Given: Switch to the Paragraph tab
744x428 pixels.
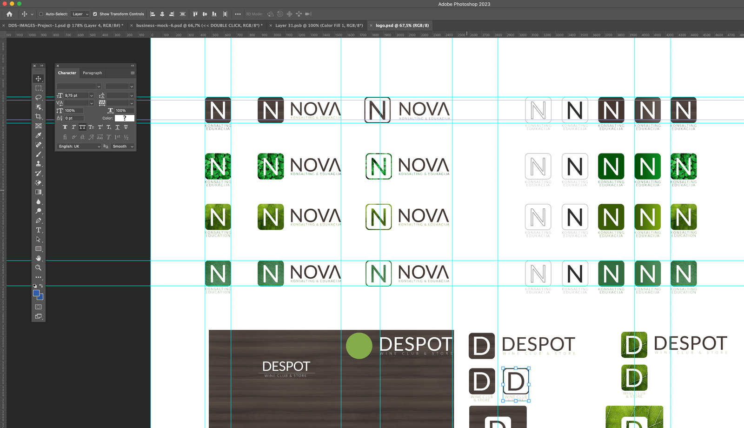Looking at the screenshot, I should click(x=92, y=73).
